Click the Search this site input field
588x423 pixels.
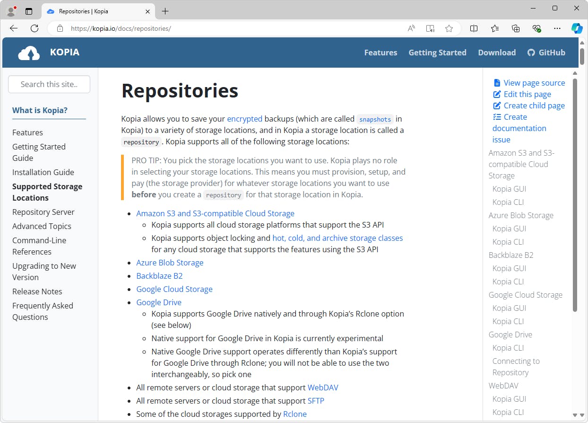[x=49, y=84]
